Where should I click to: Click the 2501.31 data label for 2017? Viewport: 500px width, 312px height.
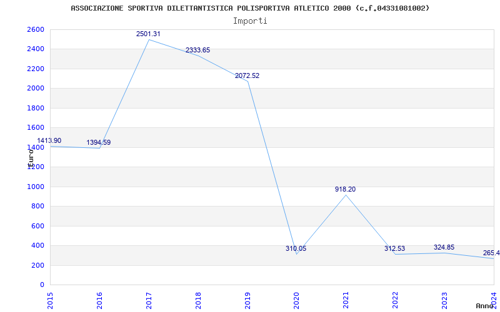click(148, 34)
